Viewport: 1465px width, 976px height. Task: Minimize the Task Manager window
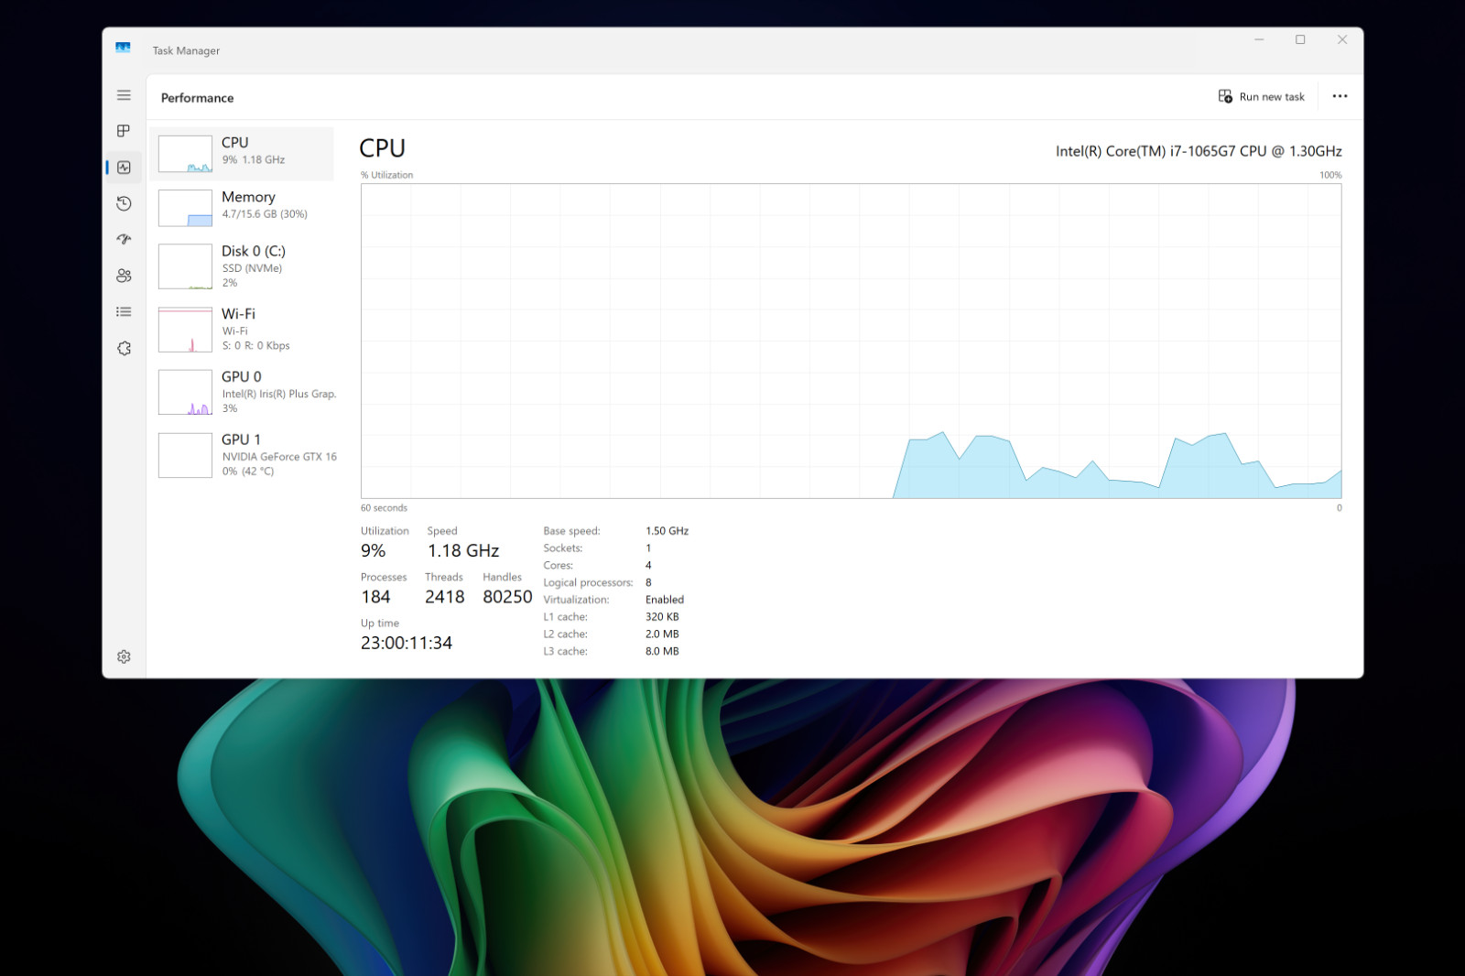coord(1259,39)
